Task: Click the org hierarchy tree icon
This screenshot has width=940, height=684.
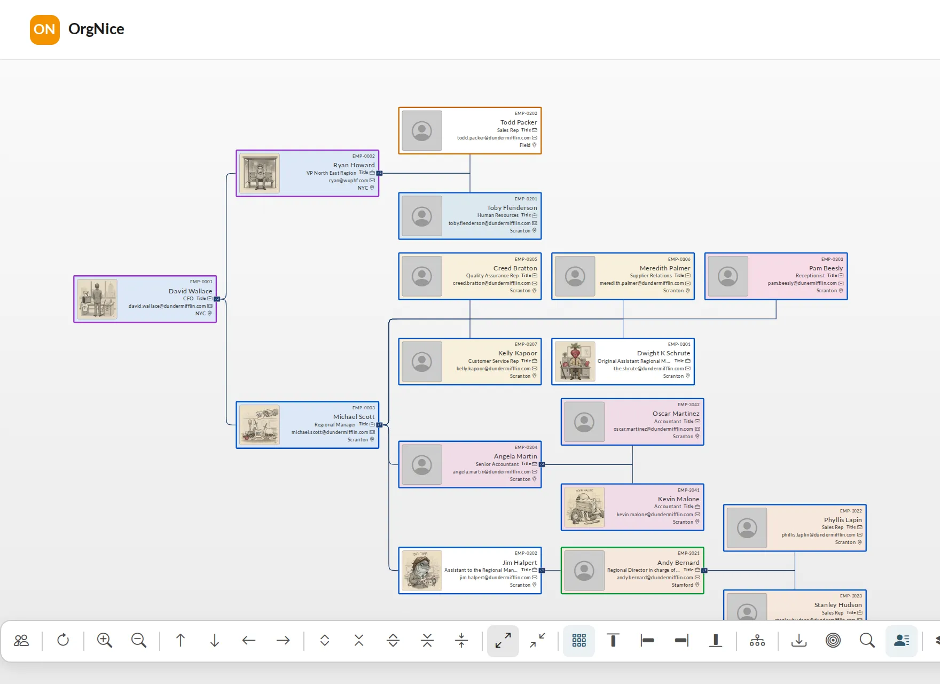Action: click(x=757, y=640)
